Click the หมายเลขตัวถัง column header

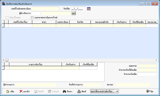point(102,22)
